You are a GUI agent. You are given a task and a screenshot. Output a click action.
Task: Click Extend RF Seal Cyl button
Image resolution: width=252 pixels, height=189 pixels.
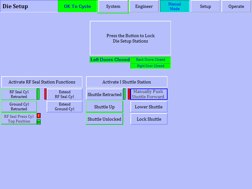pyautogui.click(x=65, y=94)
